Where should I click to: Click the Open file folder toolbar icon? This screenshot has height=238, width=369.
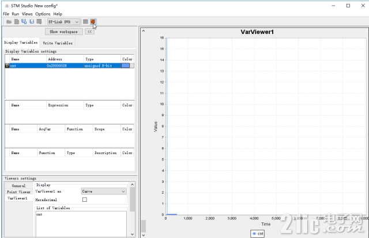coord(9,22)
